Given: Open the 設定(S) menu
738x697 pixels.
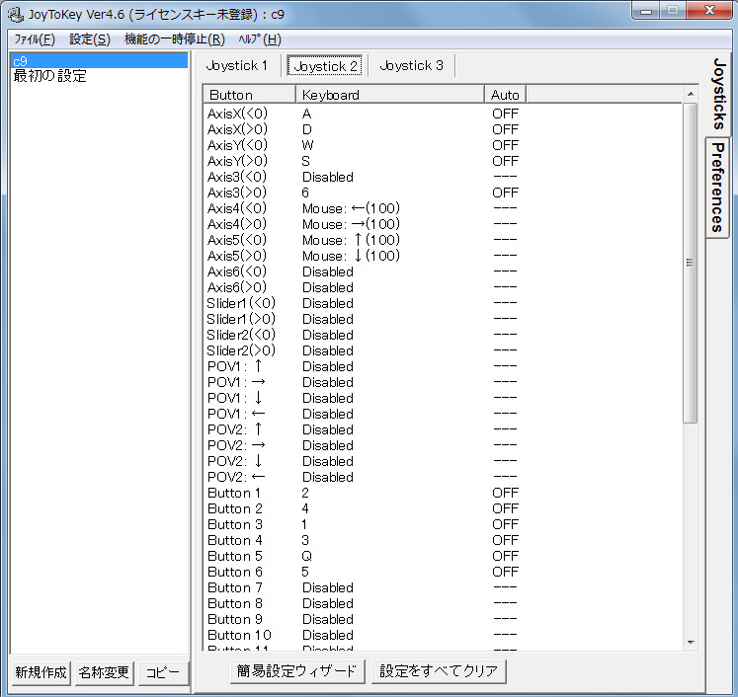Looking at the screenshot, I should [90, 39].
